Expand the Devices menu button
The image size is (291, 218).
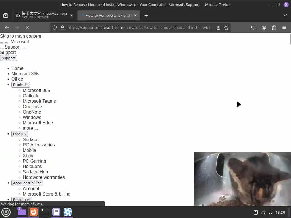click(20, 134)
